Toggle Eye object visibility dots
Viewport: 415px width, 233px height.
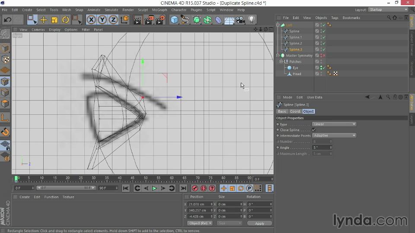point(321,68)
